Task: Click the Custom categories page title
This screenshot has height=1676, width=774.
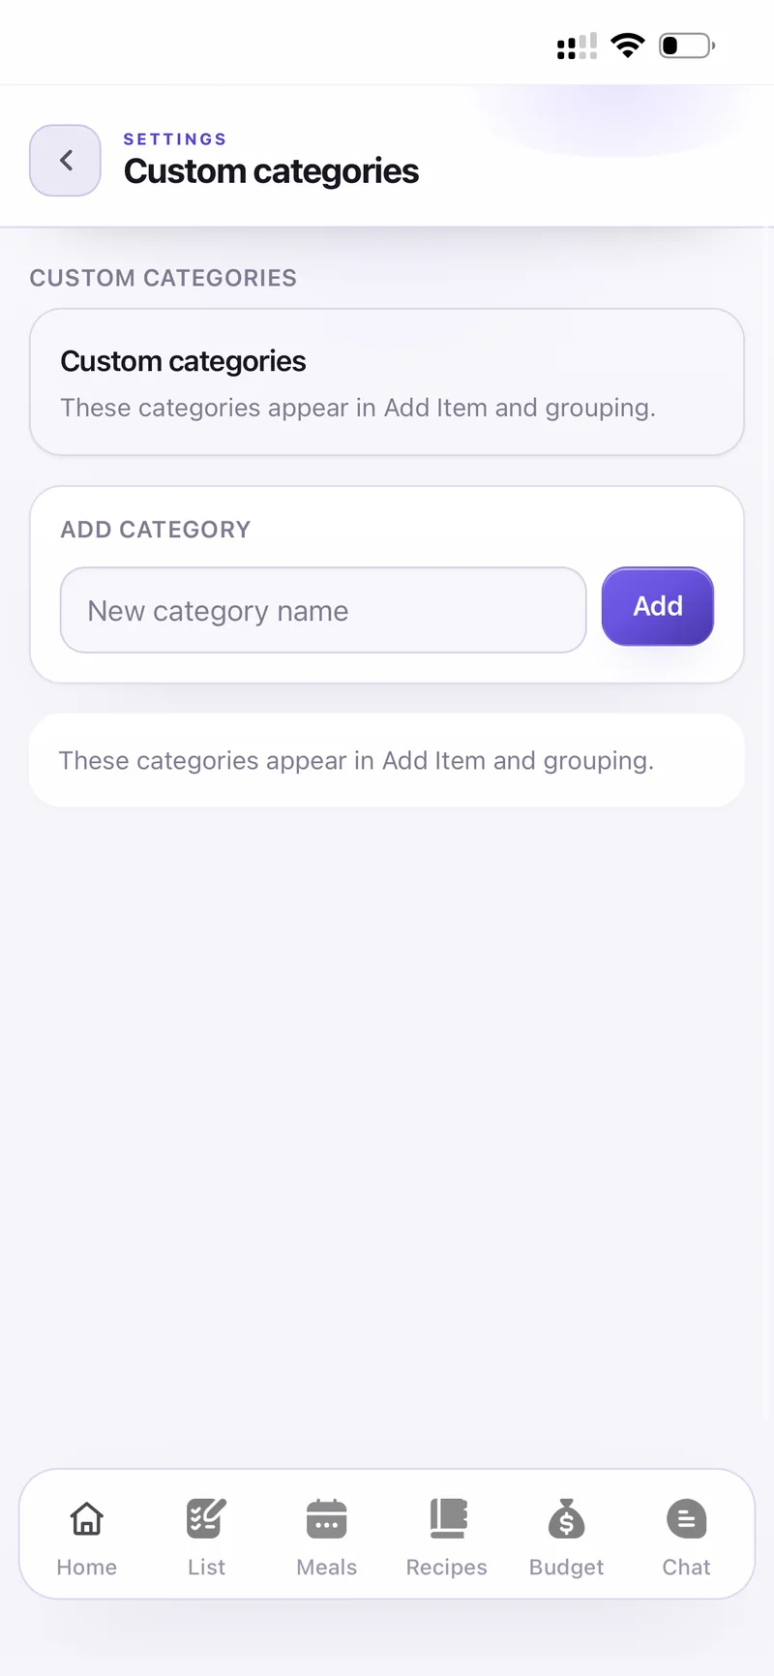Action: click(x=272, y=171)
